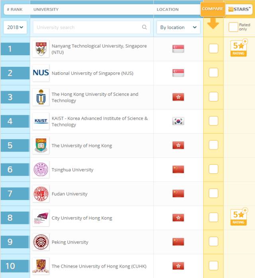
Task: Check the compare box for National University of Singapore
Action: click(x=214, y=72)
